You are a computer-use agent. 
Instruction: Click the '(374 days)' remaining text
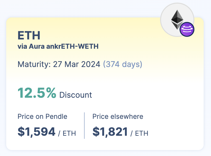(123, 64)
